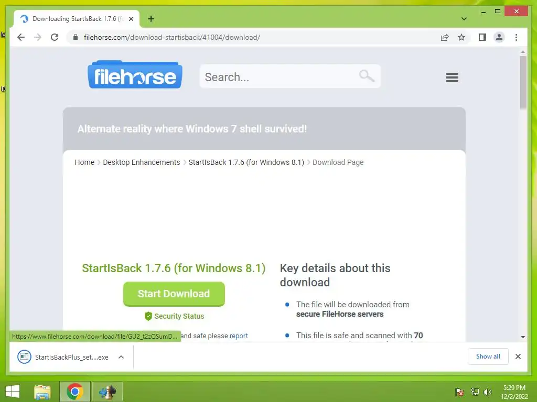537x402 pixels.
Task: Click the green security shield icon
Action: (x=148, y=316)
